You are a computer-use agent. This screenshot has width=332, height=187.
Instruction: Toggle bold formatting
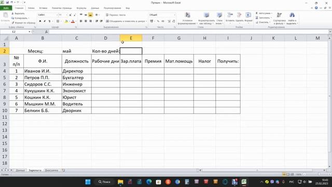(x=40, y=21)
